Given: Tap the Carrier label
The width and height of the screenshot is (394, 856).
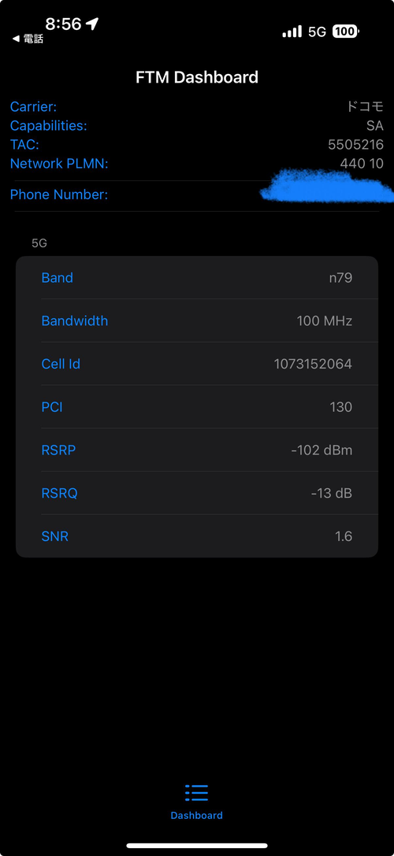Looking at the screenshot, I should [x=33, y=107].
